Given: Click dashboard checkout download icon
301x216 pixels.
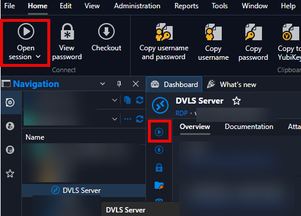Looking at the screenshot, I should pyautogui.click(x=159, y=150).
